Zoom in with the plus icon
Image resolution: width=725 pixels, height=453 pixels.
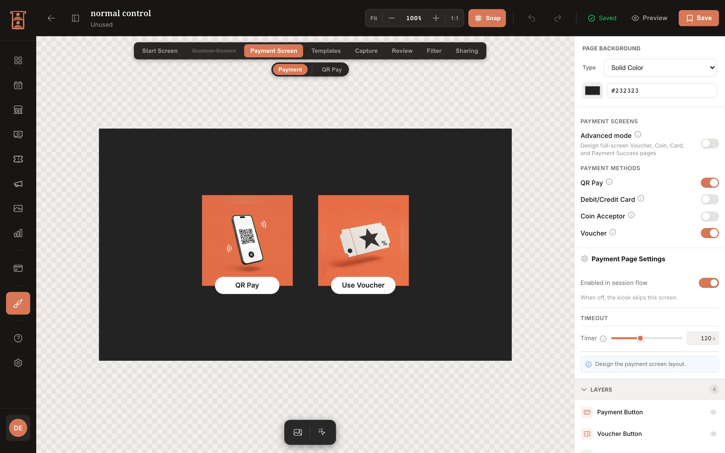click(x=436, y=18)
